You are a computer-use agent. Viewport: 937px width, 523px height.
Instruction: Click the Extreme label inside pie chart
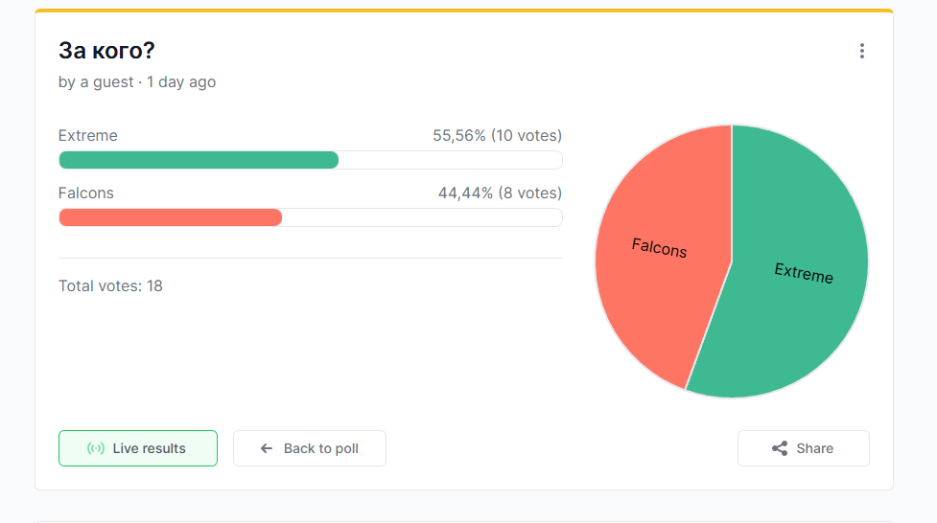tap(804, 274)
